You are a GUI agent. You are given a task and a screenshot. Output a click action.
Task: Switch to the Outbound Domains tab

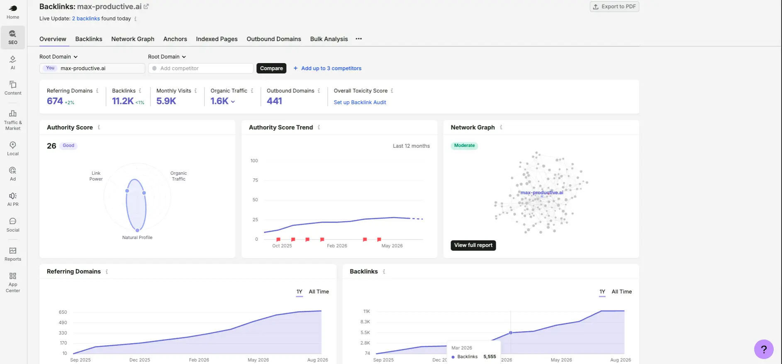[x=274, y=39]
